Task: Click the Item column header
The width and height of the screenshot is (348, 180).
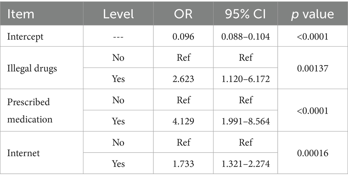Action: click(x=21, y=14)
